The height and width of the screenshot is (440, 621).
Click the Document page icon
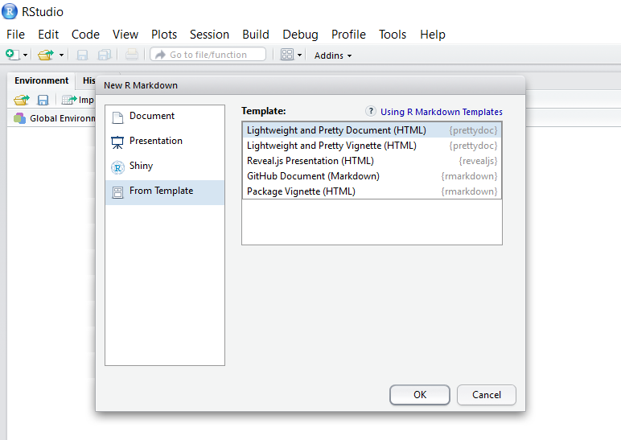click(117, 117)
